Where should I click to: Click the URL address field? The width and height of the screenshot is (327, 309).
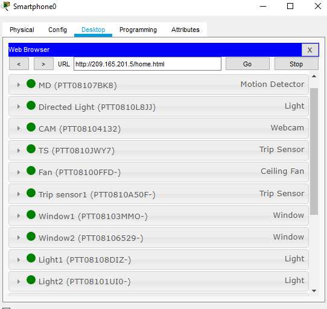(147, 64)
